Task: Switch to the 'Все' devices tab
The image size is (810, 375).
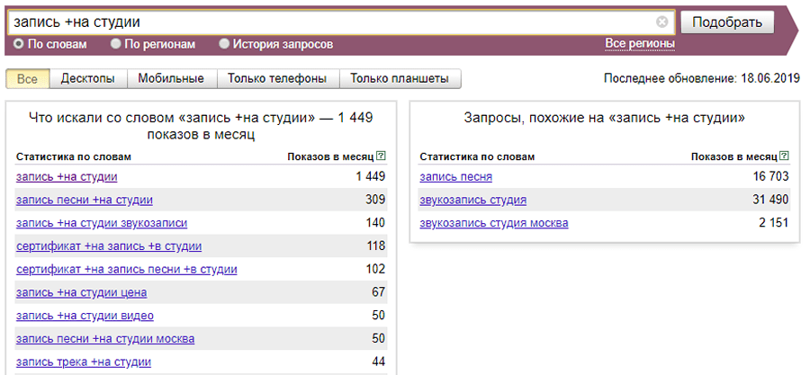Action: coord(27,79)
